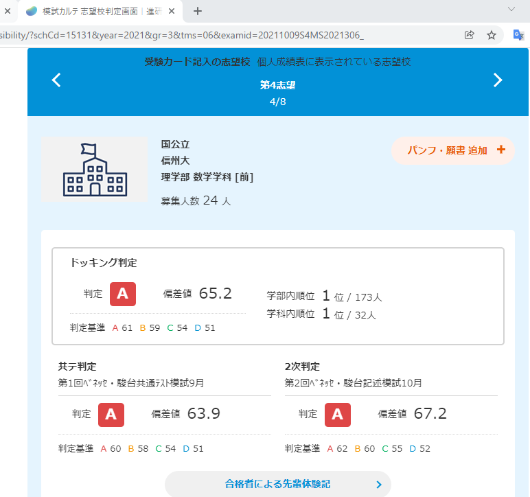Viewport: 530px width, 497px height.
Task: Click the パンフ・願書 追加 button
Action: coord(453,150)
